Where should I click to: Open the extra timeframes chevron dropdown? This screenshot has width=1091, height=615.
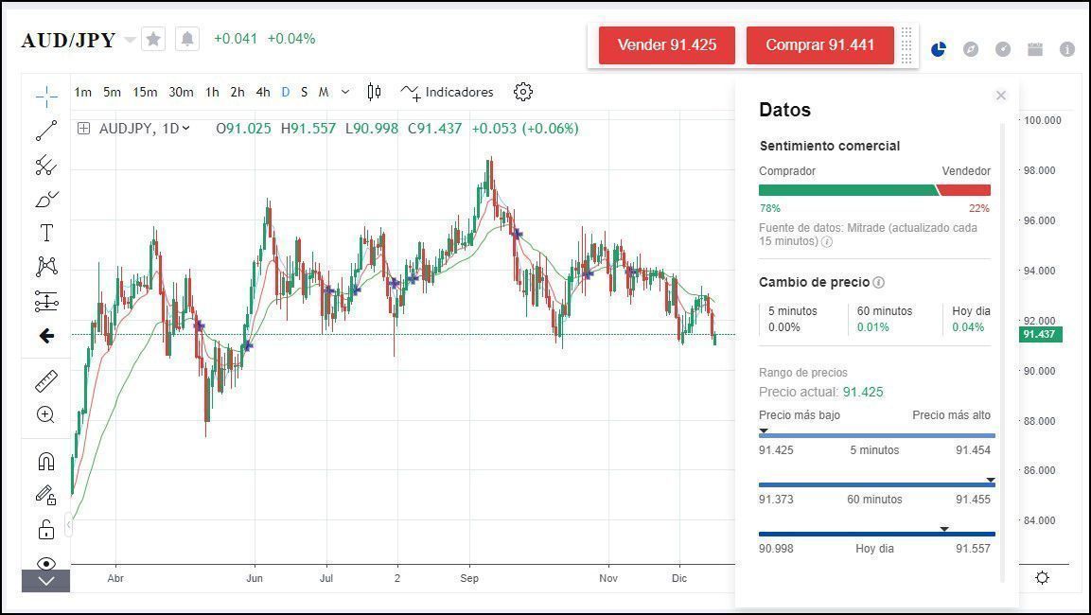[x=344, y=92]
